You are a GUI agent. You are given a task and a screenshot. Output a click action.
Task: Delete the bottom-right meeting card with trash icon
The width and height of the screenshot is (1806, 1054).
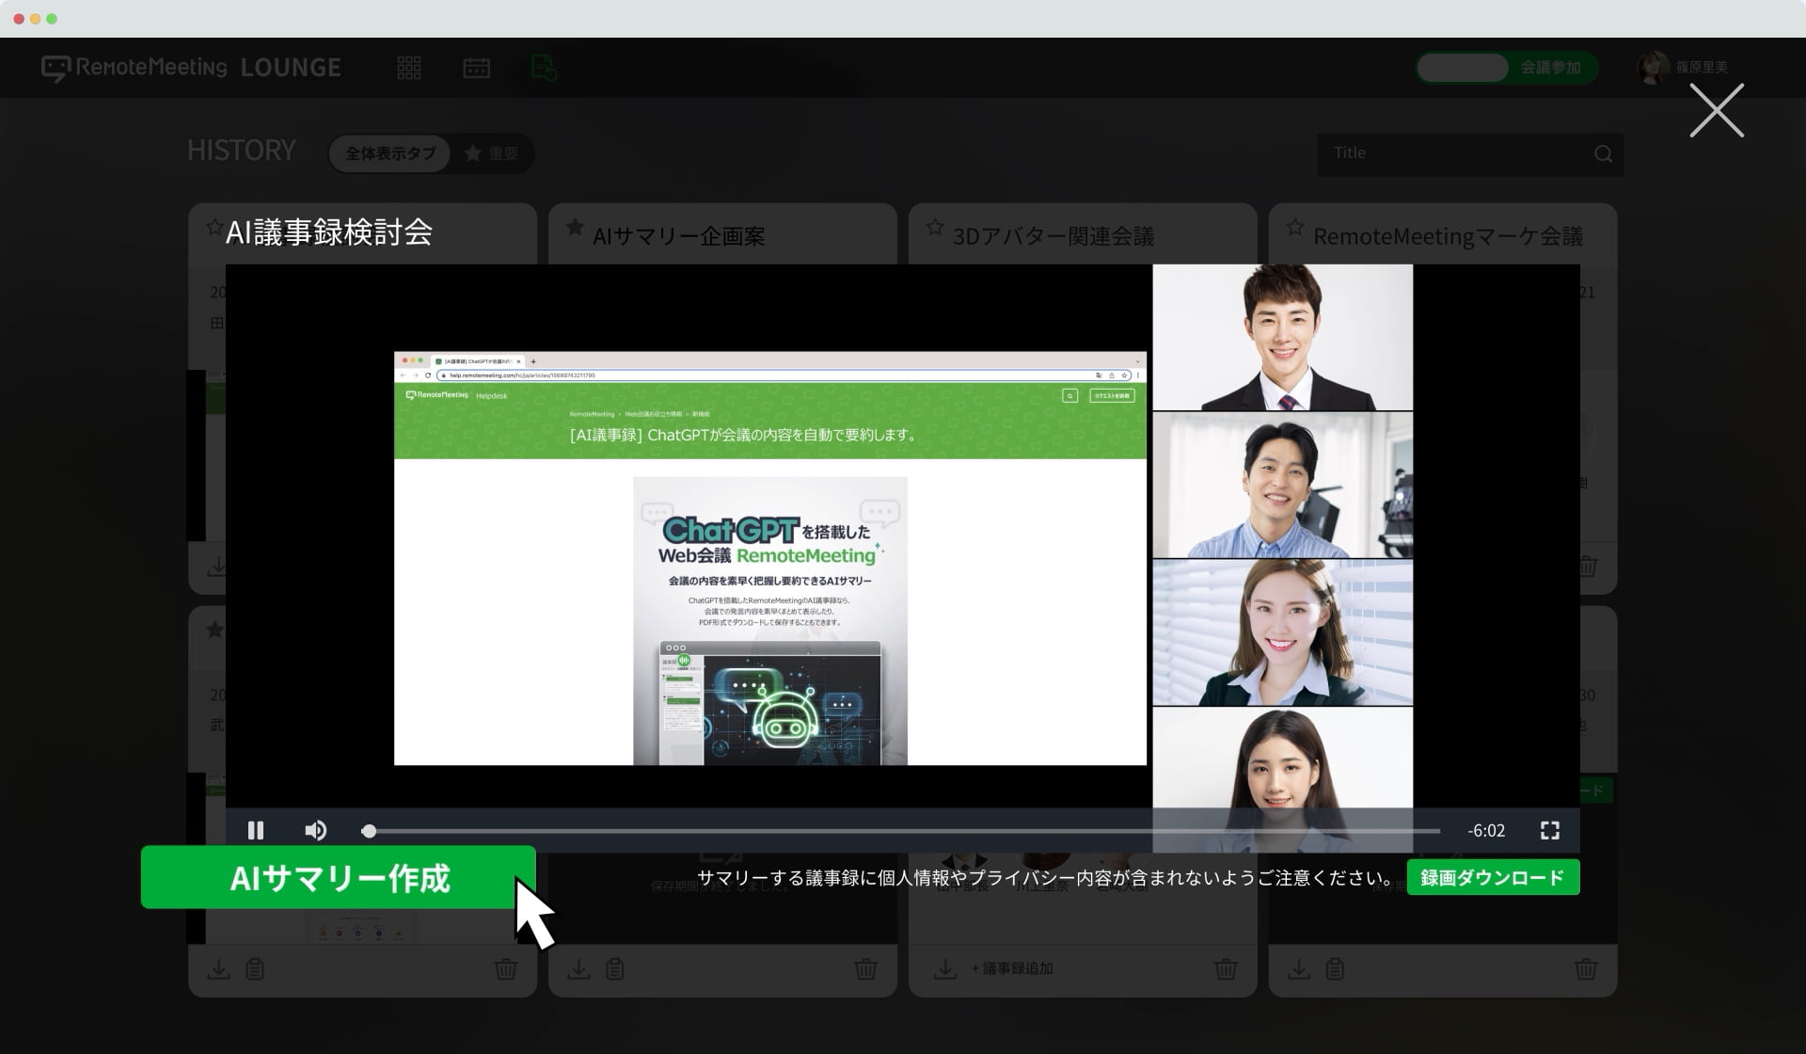(1585, 968)
